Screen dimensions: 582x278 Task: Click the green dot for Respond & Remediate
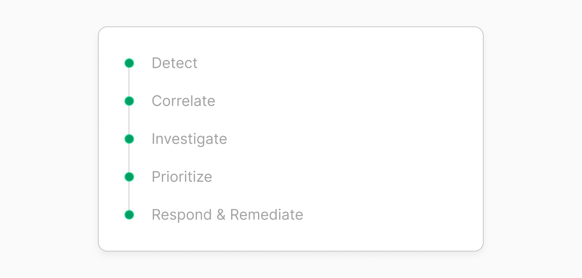pos(129,215)
